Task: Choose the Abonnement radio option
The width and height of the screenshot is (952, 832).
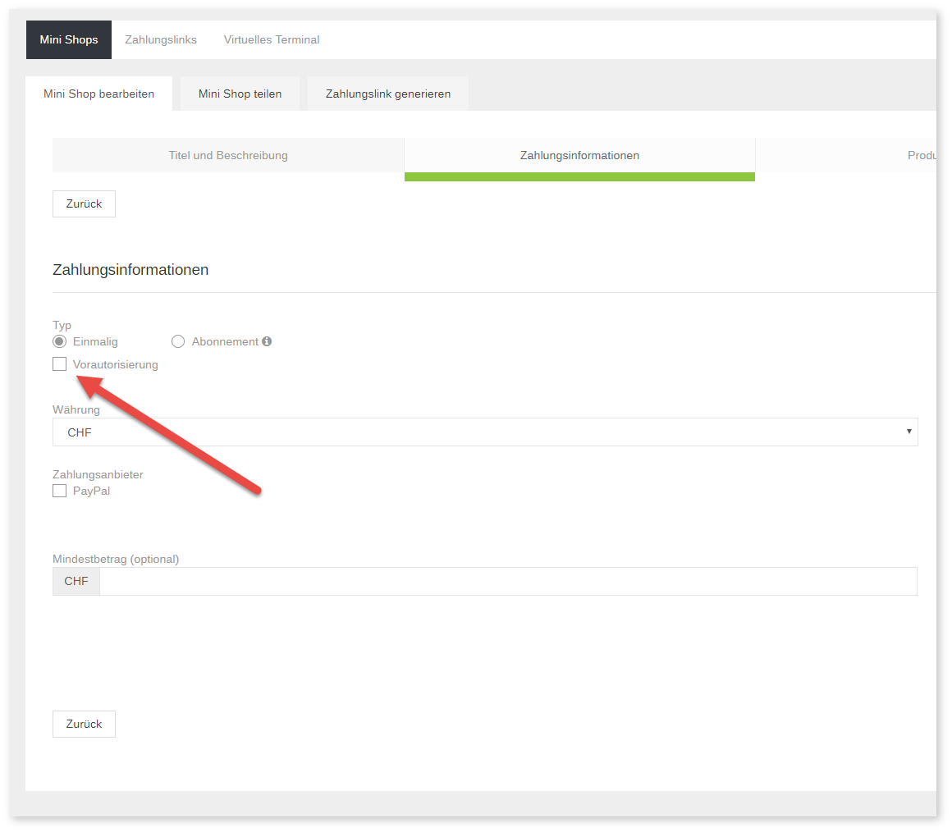Action: click(x=178, y=341)
